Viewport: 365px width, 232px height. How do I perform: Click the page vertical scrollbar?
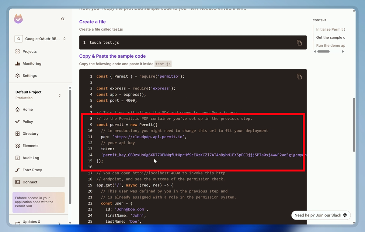coord(354,125)
